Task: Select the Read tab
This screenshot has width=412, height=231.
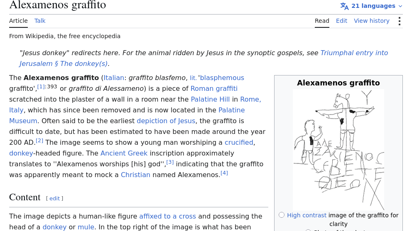Action: coord(322,21)
